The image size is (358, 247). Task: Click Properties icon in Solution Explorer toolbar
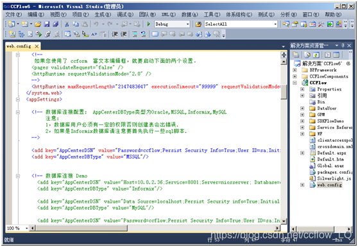[296, 55]
